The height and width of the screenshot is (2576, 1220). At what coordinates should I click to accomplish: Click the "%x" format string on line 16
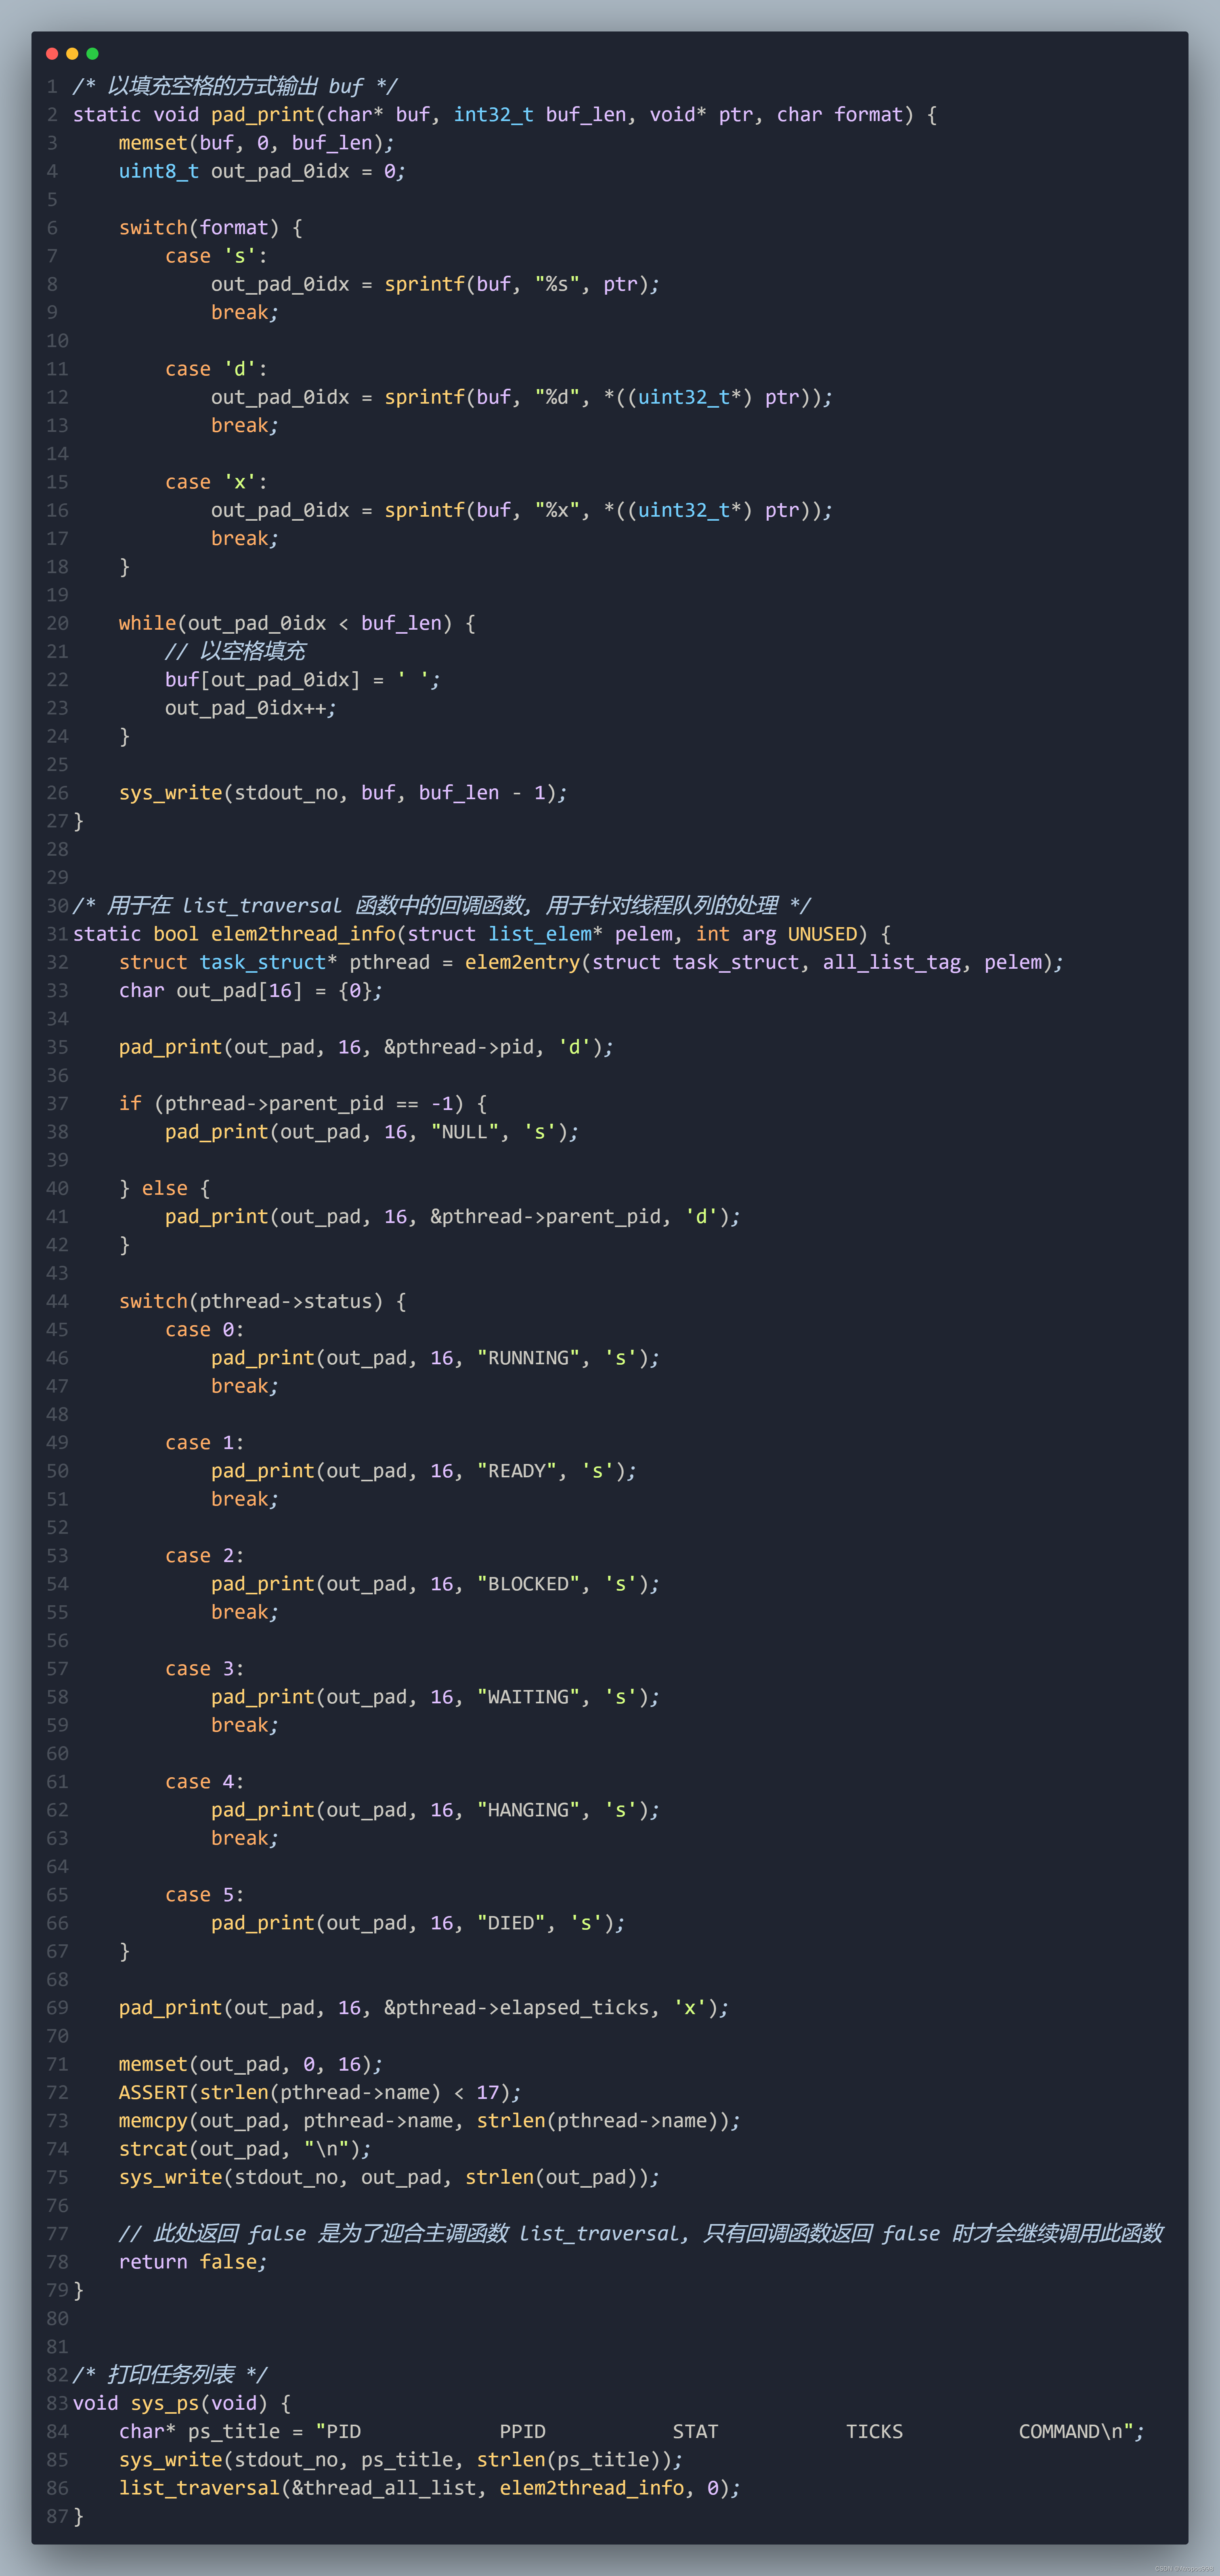tap(557, 510)
